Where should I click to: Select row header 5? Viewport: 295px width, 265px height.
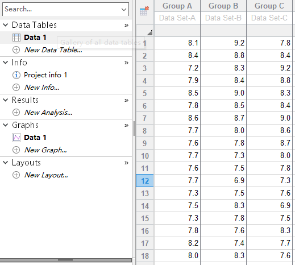tap(145, 93)
